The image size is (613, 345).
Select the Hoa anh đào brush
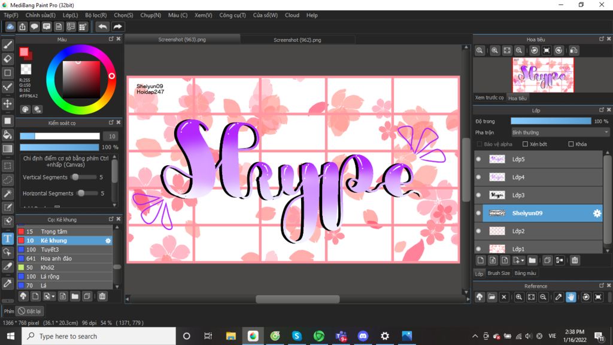(x=65, y=259)
